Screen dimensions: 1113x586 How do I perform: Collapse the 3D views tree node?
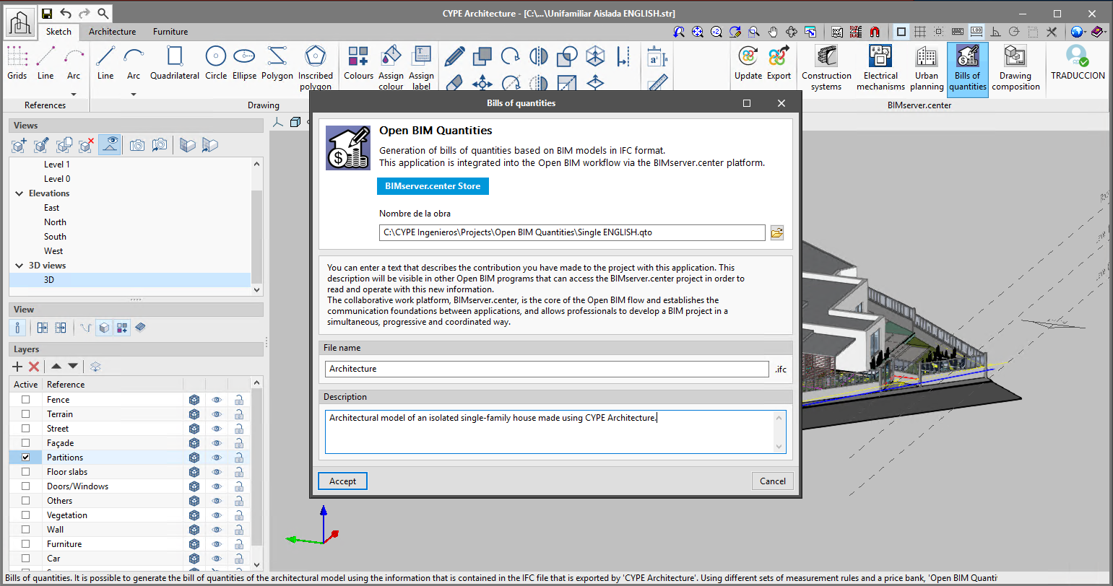point(20,266)
